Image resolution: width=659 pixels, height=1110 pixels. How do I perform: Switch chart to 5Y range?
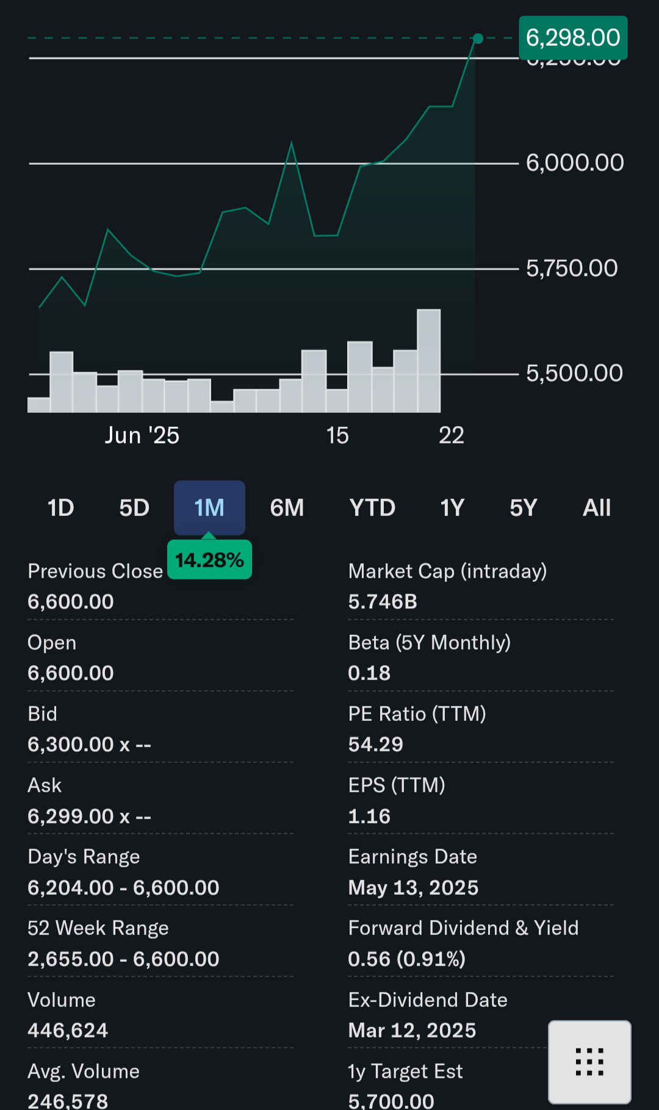pos(524,508)
